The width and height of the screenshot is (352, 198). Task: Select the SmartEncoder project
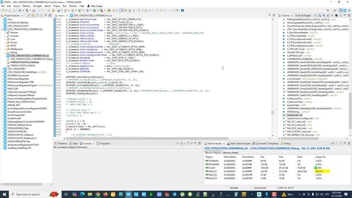pos(14,118)
